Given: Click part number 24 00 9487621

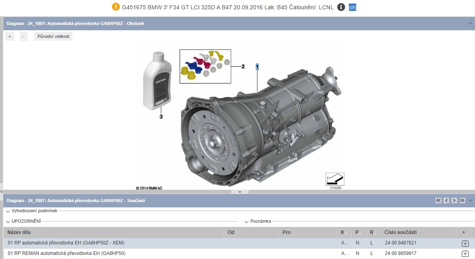Looking at the screenshot, I should [x=401, y=243].
